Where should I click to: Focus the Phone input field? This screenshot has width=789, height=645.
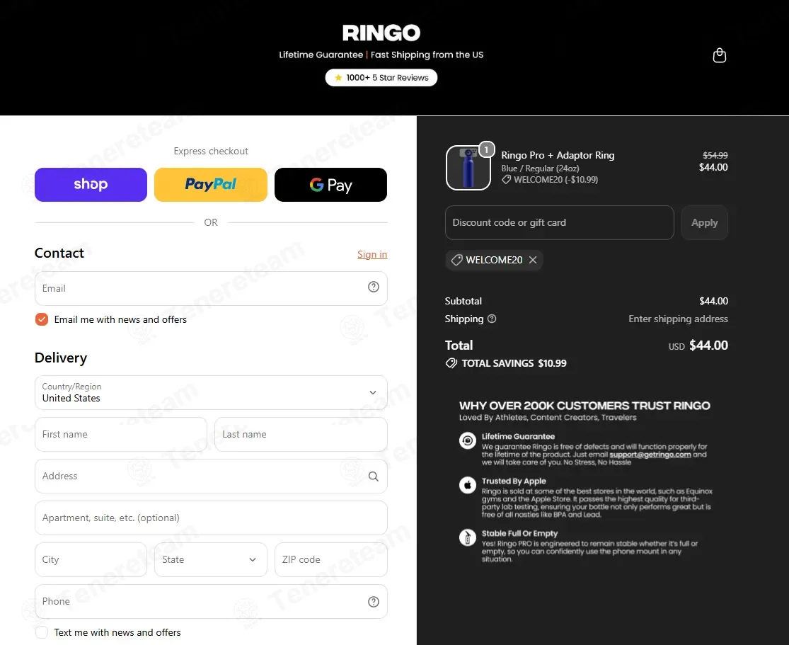[x=211, y=601]
